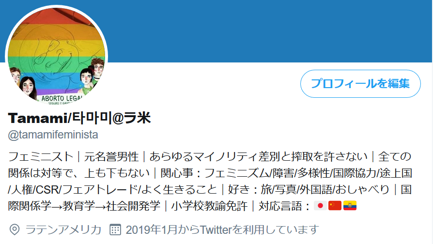Click the 2019年1月からTwitterを利用しています text
The image size is (433, 244).
222,229
